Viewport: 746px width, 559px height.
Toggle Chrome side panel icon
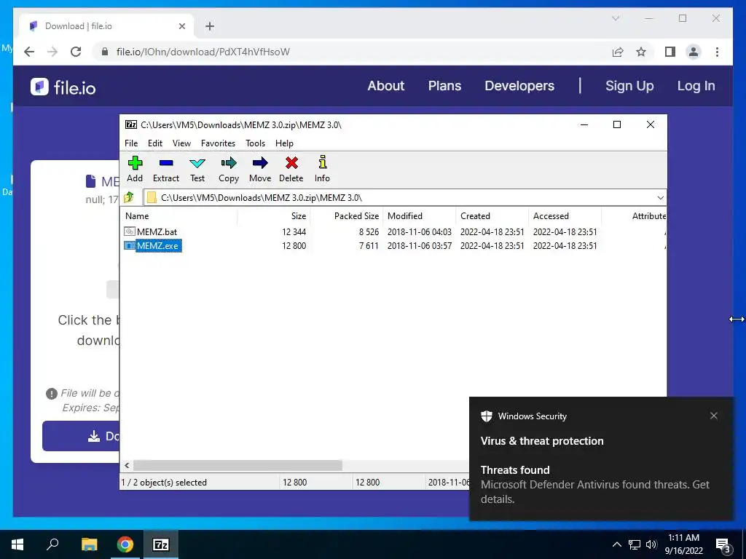pos(670,52)
